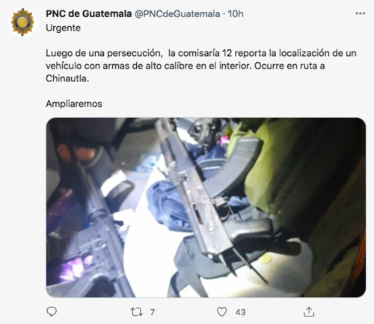This screenshot has height=324, width=374.
Task: Click the line mentioning armas de alto calibre
Action: tap(186, 66)
